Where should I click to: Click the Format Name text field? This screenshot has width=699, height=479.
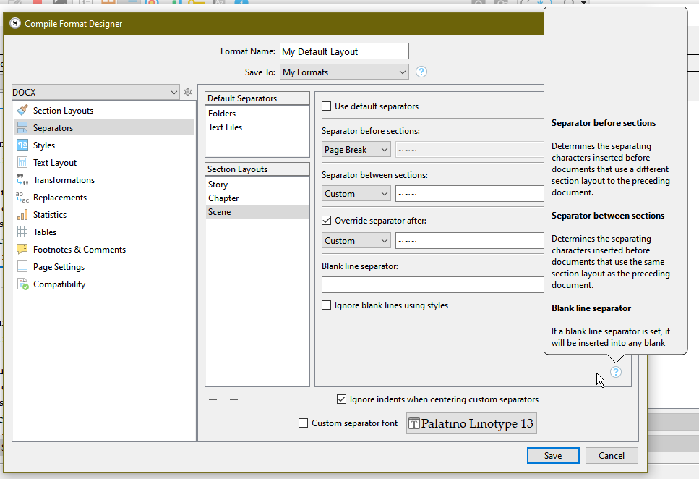[344, 51]
